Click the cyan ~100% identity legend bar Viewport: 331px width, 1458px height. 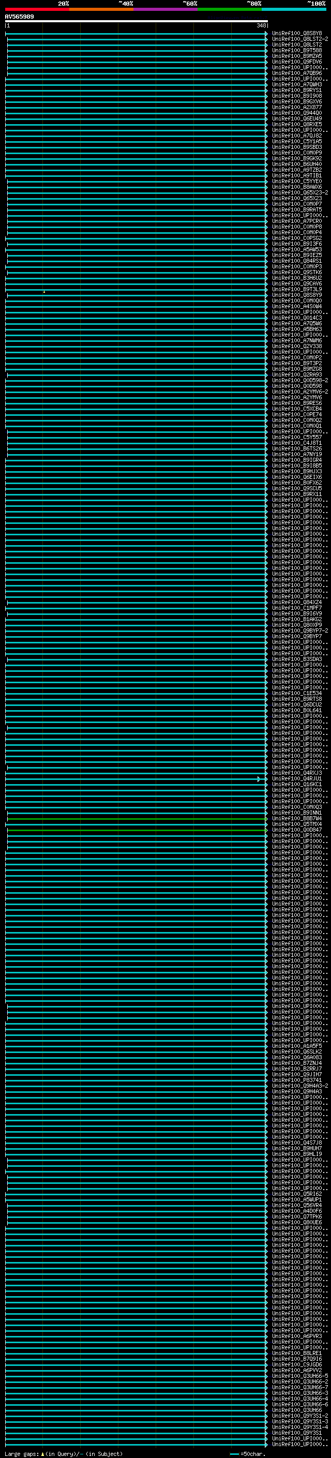(294, 9)
